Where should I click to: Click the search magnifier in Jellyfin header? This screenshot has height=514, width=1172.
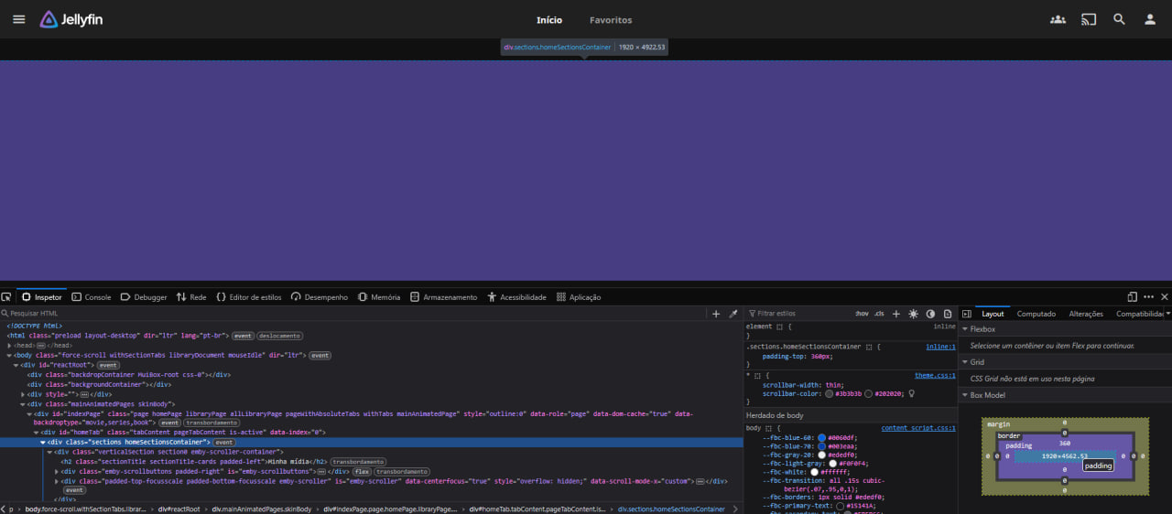(1119, 19)
